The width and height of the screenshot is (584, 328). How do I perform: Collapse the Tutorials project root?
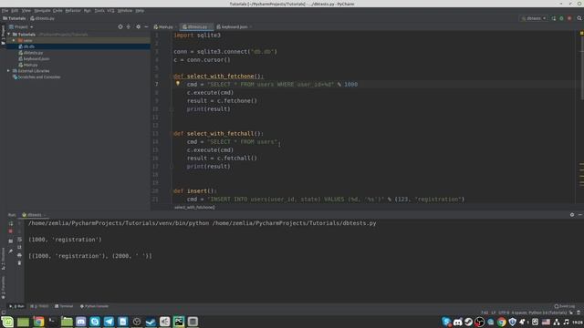pyautogui.click(x=8, y=35)
